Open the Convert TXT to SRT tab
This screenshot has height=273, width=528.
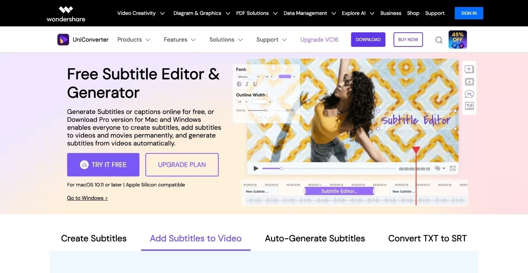[x=427, y=239]
